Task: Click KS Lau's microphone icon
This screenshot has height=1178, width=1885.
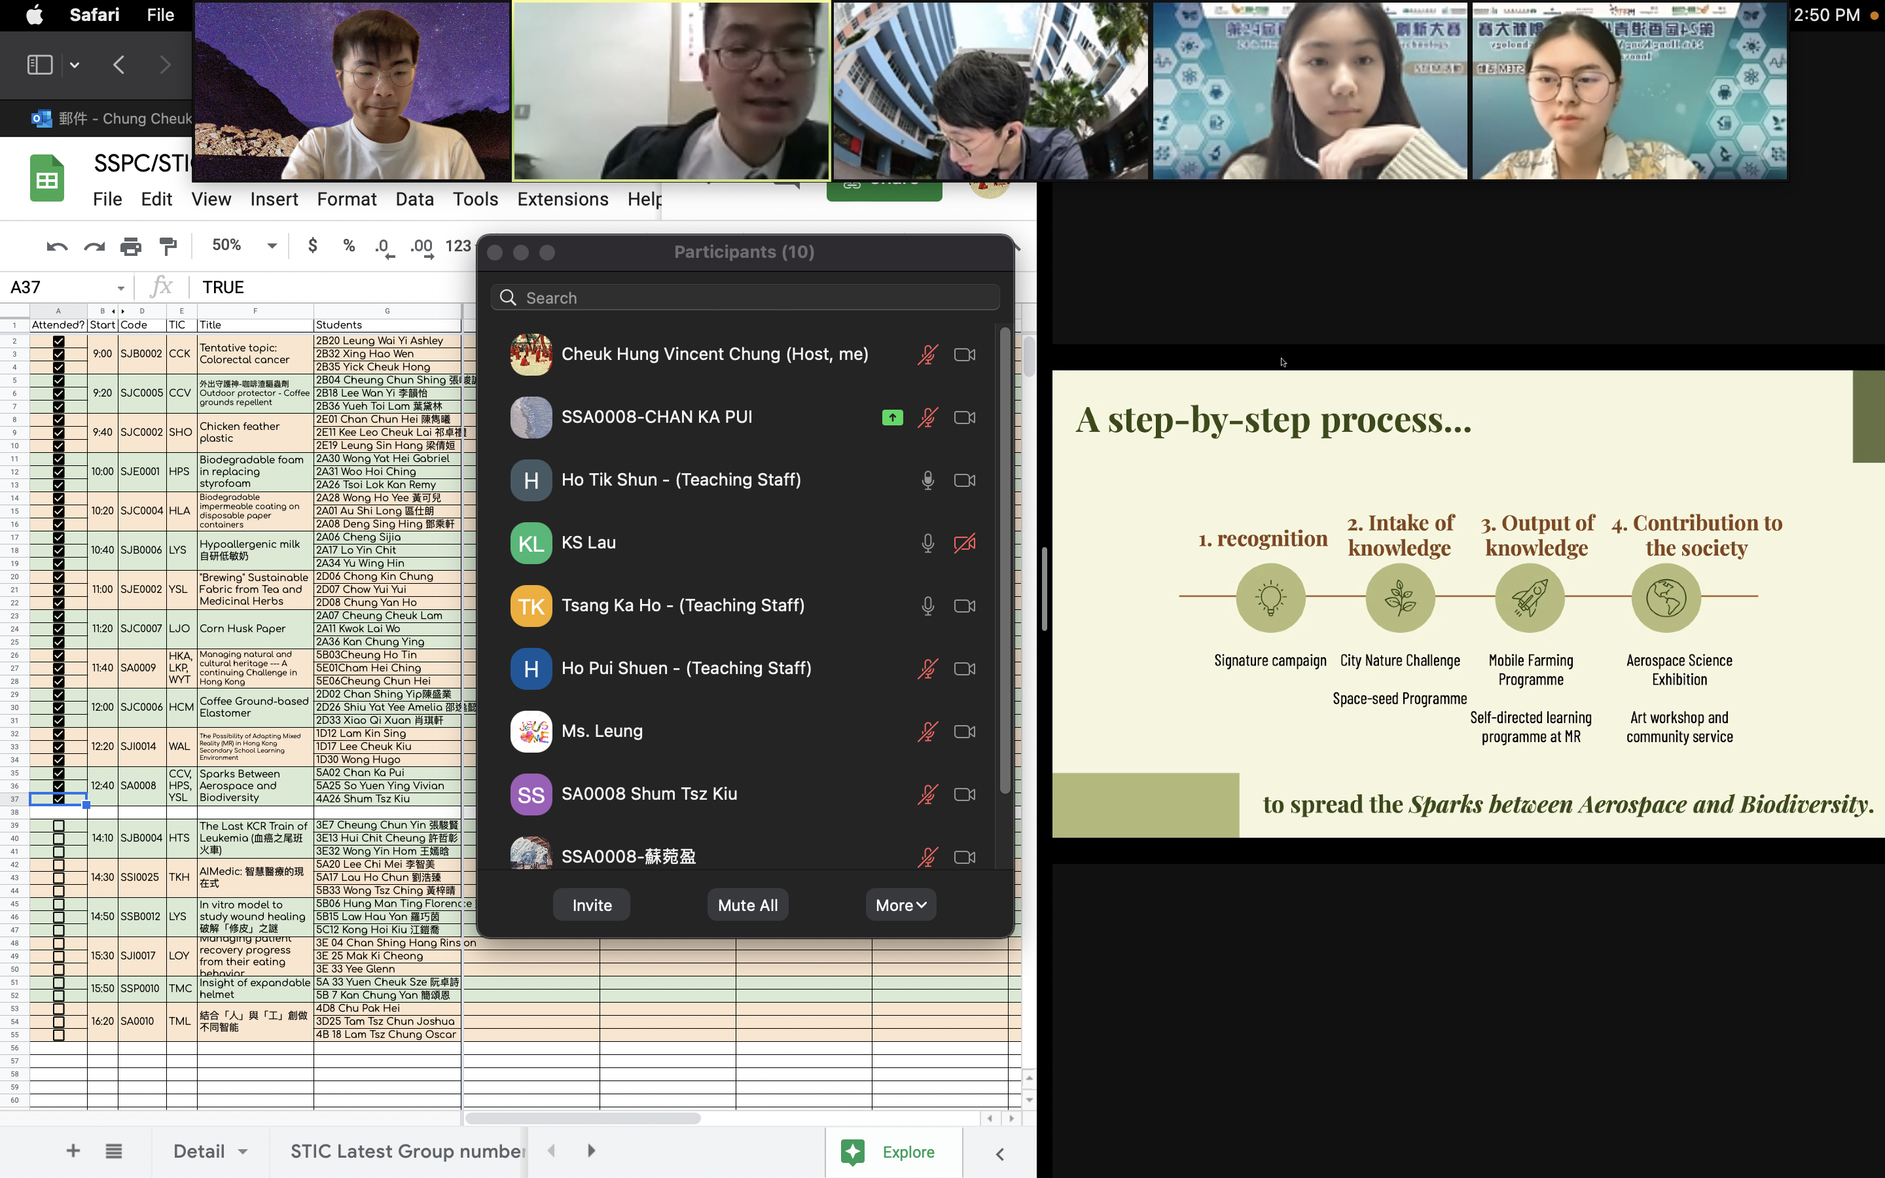Action: [927, 543]
